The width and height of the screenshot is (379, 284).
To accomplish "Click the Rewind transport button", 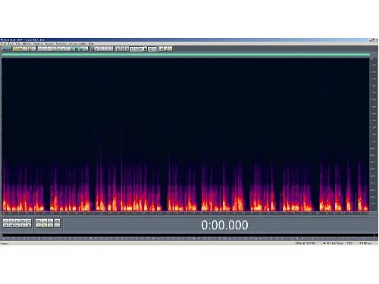I will tap(11, 225).
